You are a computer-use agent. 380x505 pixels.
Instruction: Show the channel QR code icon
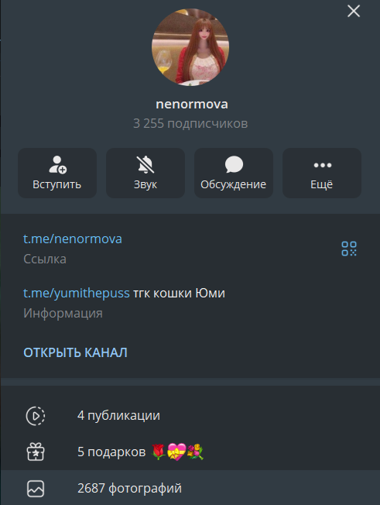pyautogui.click(x=349, y=249)
